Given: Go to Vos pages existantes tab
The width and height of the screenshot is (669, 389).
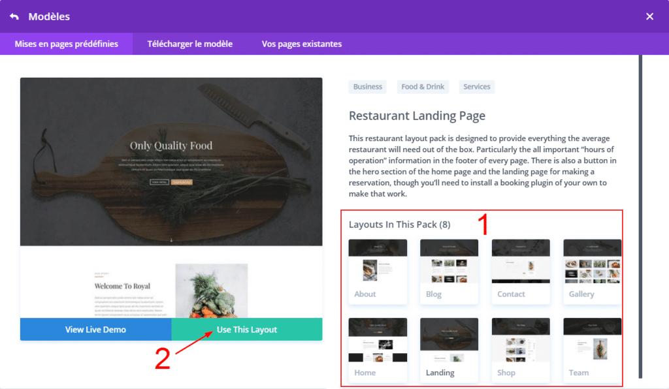Looking at the screenshot, I should (301, 44).
